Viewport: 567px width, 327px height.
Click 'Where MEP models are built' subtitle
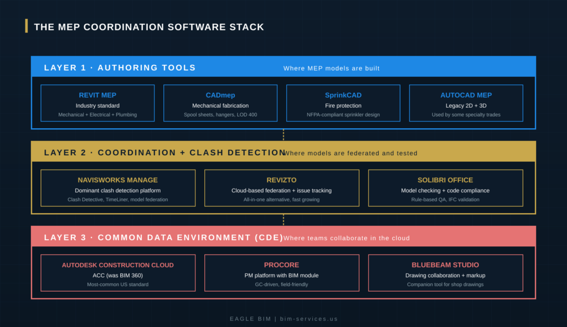332,68
